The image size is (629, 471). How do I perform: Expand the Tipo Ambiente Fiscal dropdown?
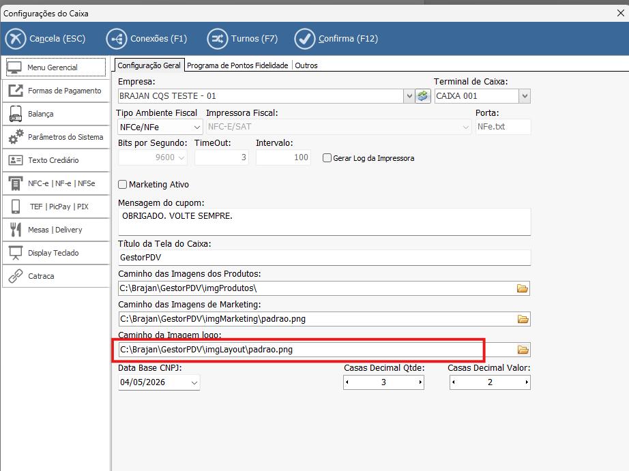tap(197, 127)
